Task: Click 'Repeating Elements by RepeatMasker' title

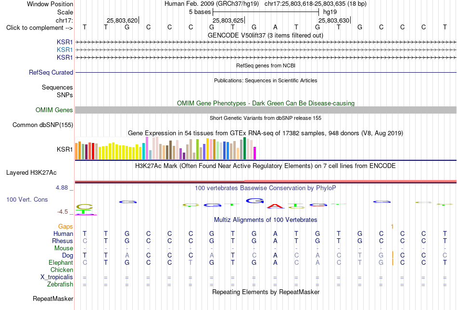Action: [x=266, y=292]
